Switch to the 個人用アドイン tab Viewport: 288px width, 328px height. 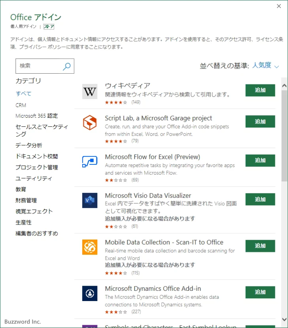click(x=23, y=27)
